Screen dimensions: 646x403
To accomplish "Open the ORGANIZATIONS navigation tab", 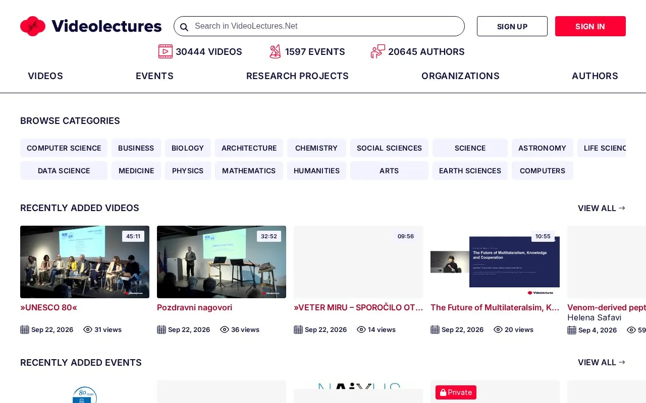I will pos(460,76).
